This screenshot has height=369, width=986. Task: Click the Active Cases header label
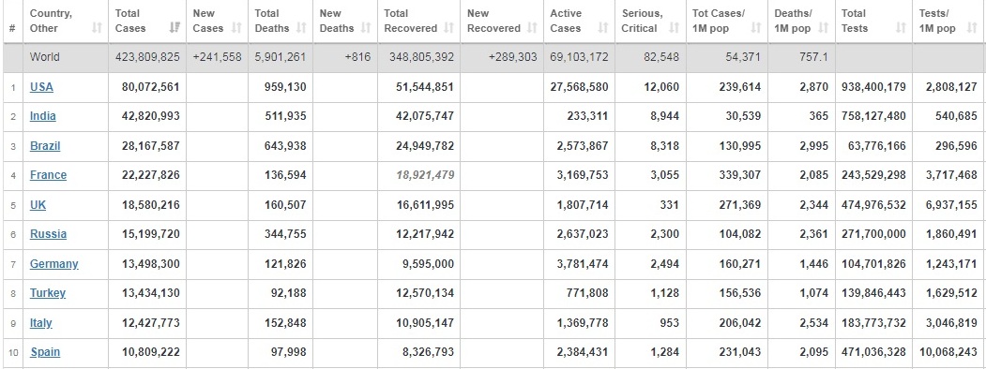566,21
